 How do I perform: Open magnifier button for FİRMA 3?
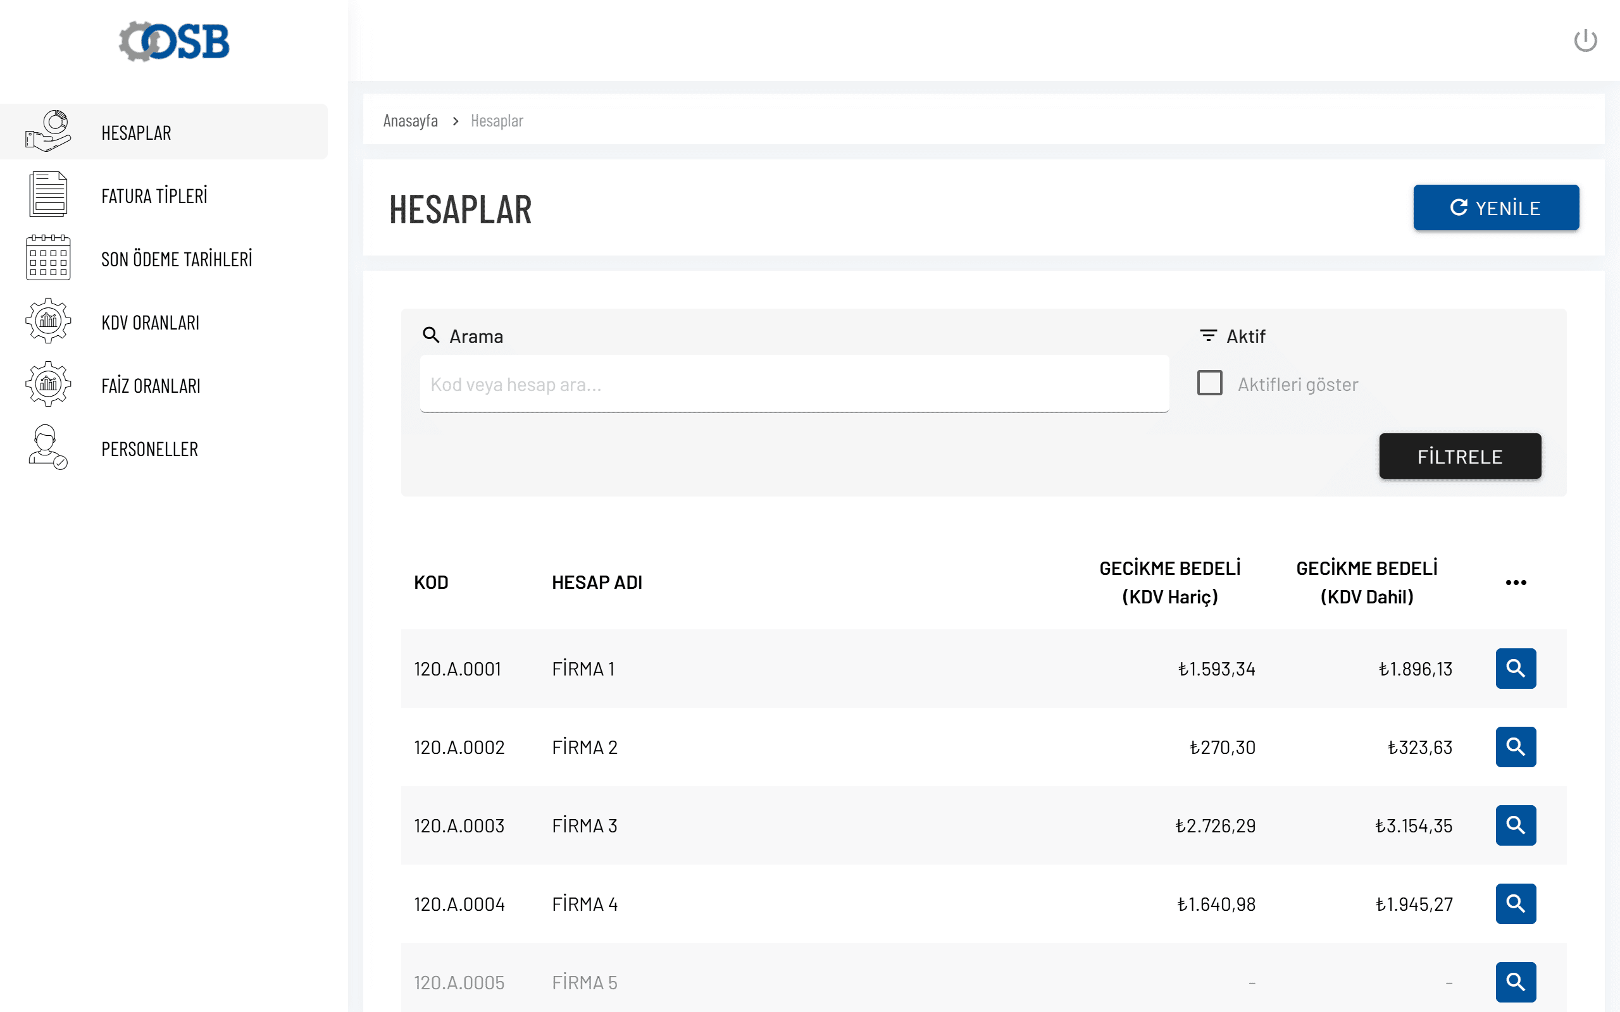[1515, 825]
